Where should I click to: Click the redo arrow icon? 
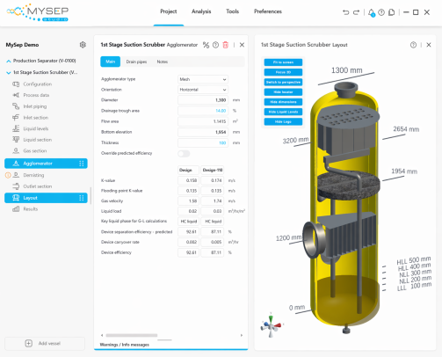tap(356, 12)
